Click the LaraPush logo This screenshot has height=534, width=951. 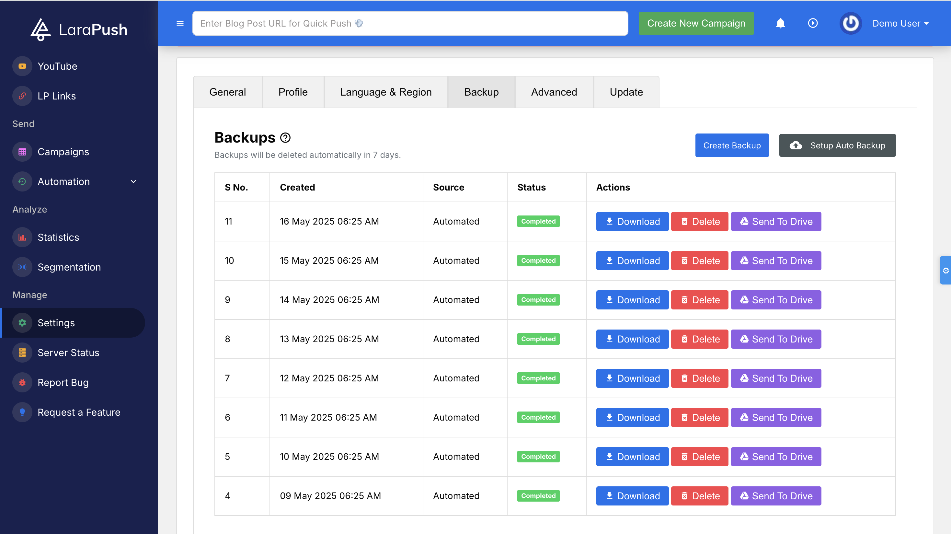click(x=79, y=29)
